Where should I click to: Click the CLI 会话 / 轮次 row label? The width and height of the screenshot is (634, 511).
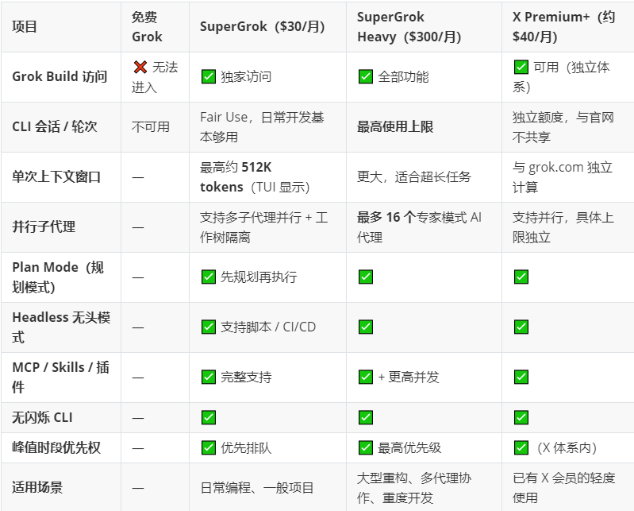pyautogui.click(x=55, y=126)
